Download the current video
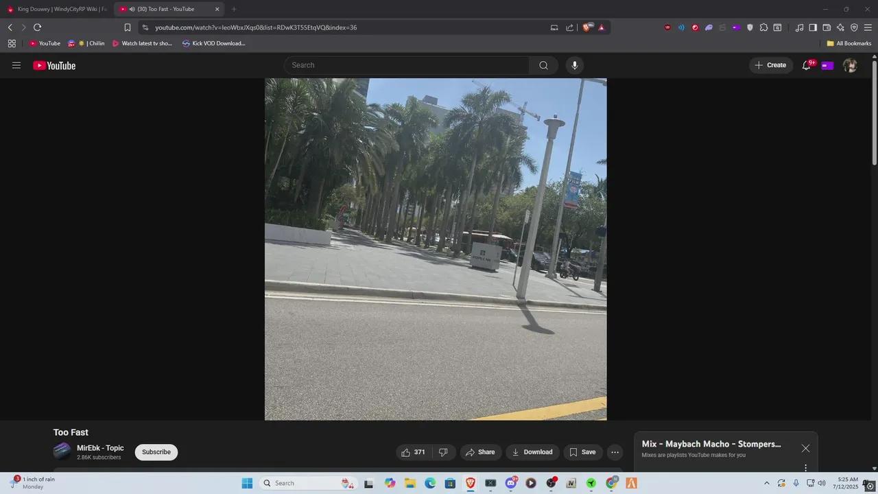Screen dimensions: 878x494 [532, 451]
